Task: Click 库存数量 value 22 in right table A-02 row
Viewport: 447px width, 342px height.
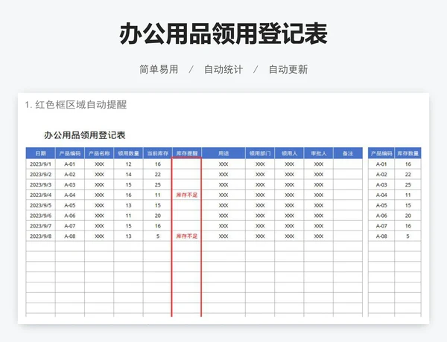Action: pos(408,175)
